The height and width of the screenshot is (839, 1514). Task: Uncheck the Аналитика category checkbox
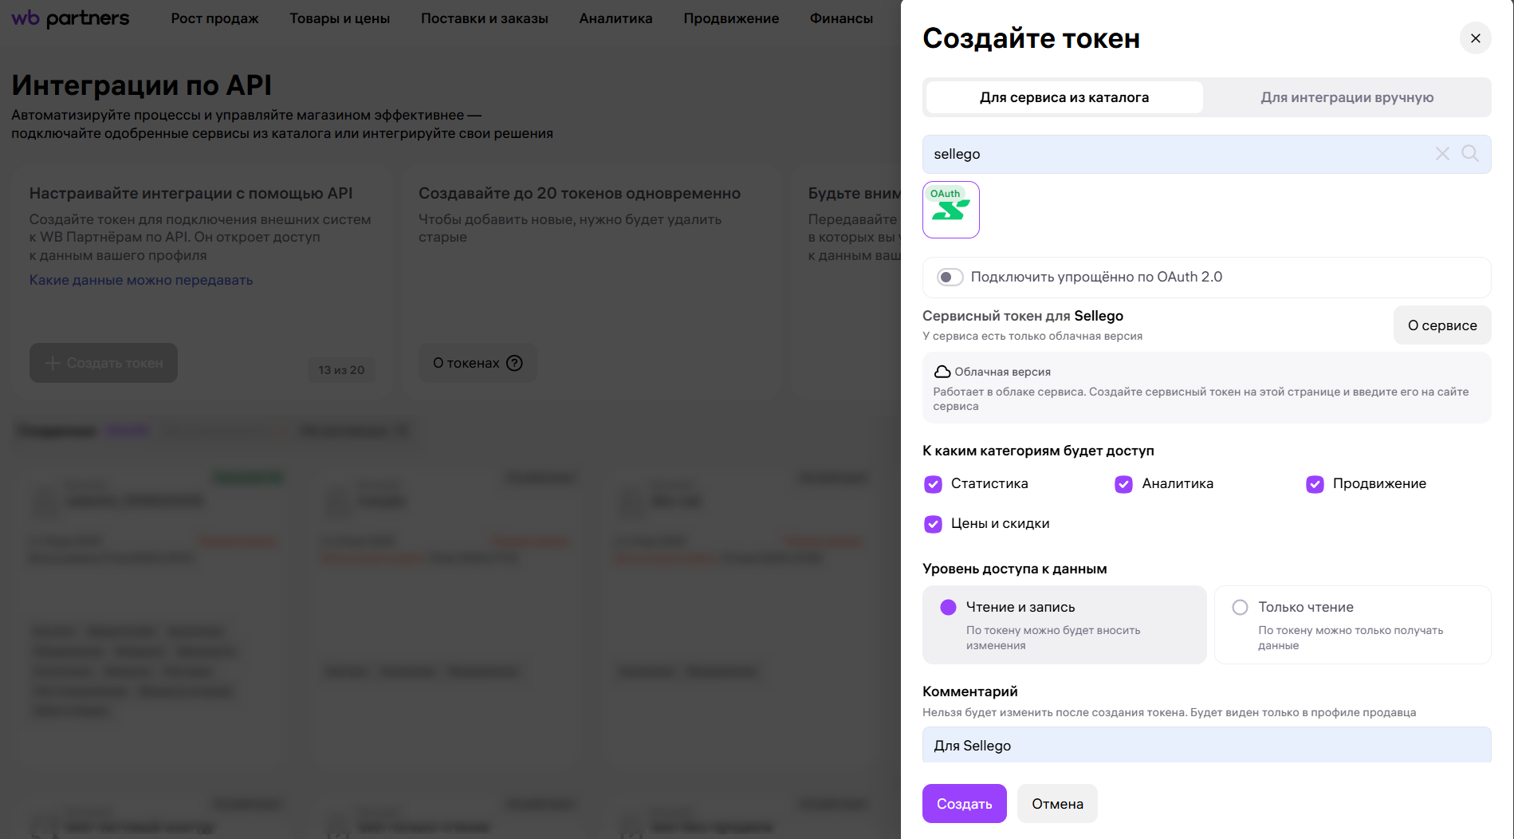[1123, 484]
